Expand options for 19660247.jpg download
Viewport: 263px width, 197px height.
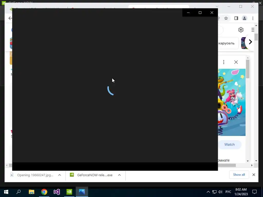coord(60,175)
